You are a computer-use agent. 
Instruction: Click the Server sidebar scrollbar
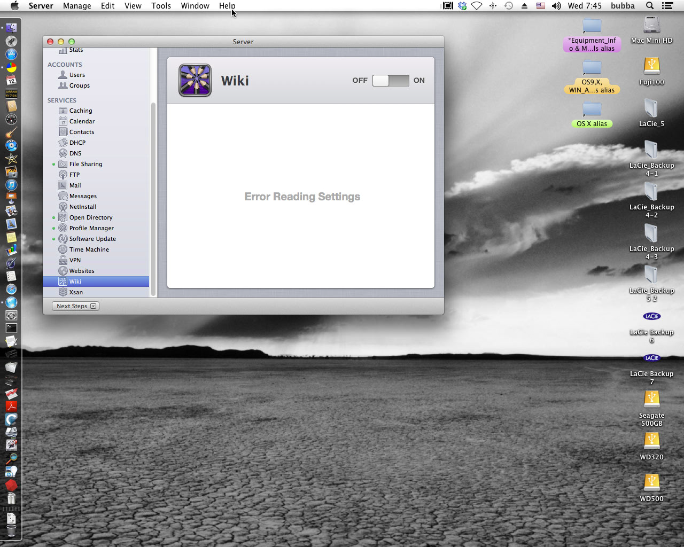tap(153, 199)
